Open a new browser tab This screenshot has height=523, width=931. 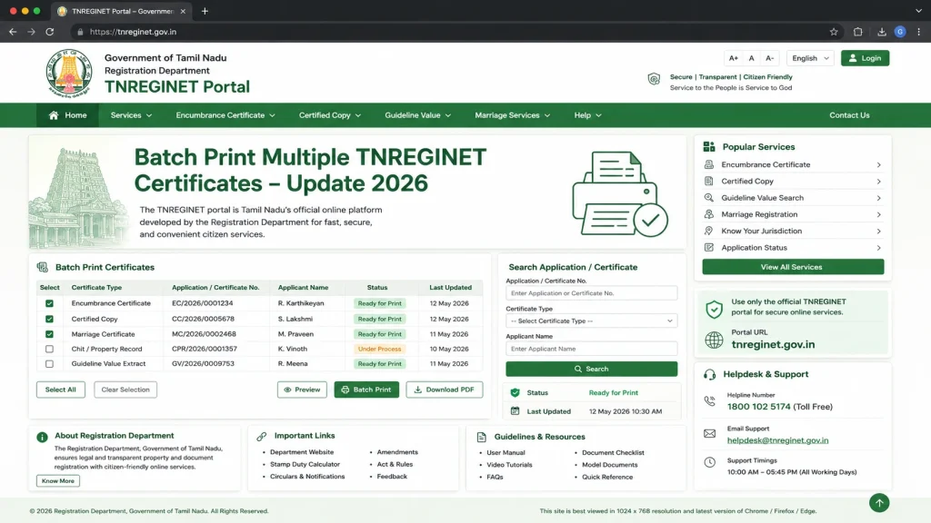point(205,11)
